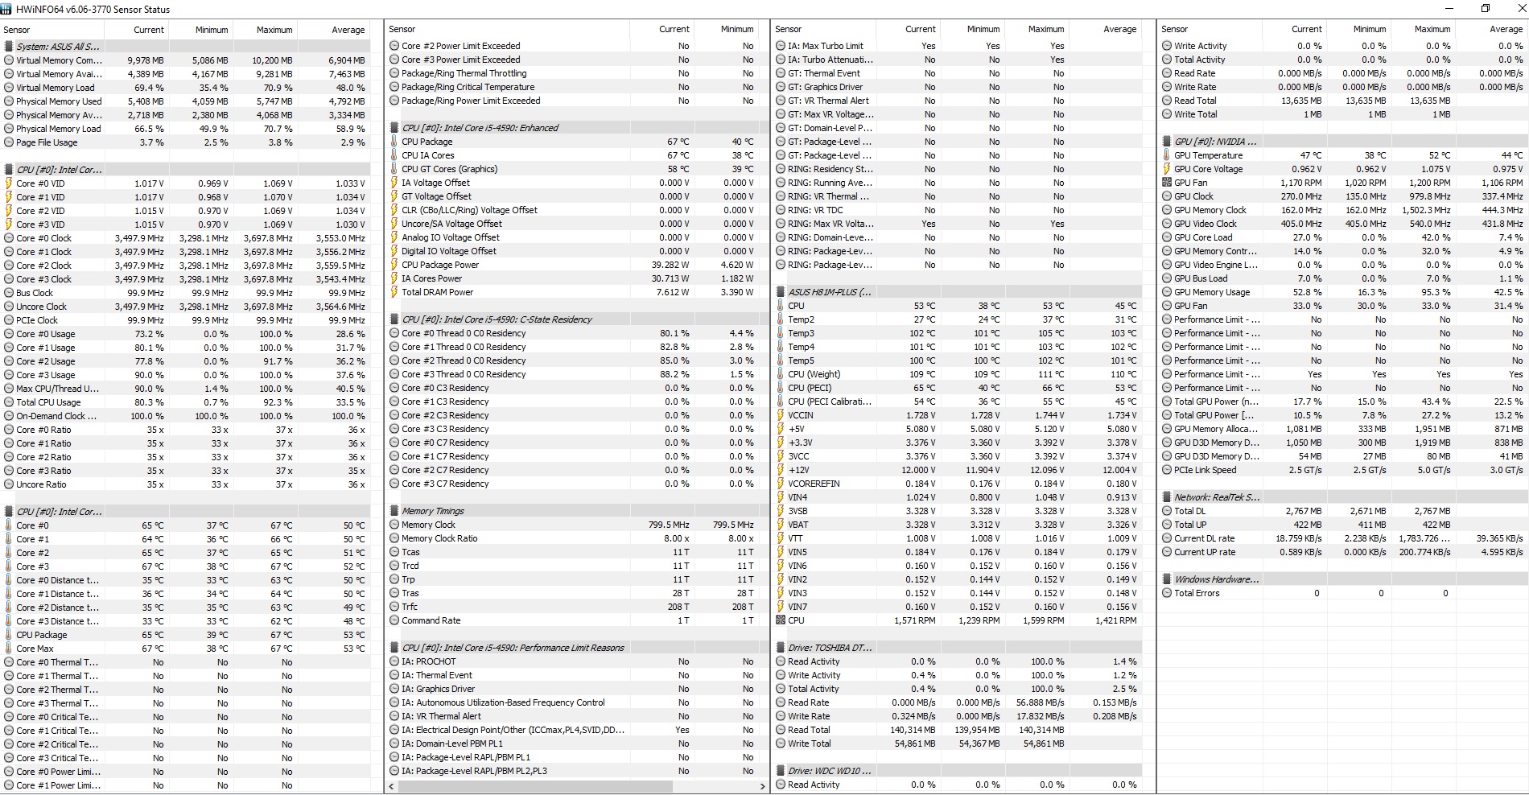Select the Core #3 Thread 0 C0 Residency row
Viewport: 1529px width, 795px height.
[x=575, y=374]
